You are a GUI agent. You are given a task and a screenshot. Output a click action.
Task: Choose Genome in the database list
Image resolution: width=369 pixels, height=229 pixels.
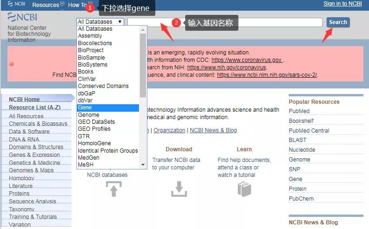pos(108,115)
